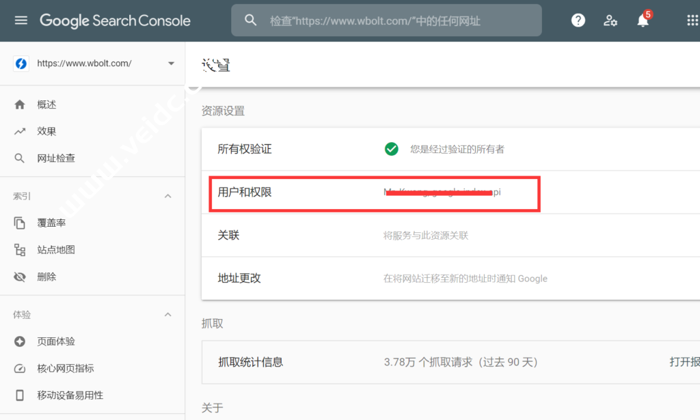The width and height of the screenshot is (700, 420).
Task: Open the user management icon near notifications
Action: pos(610,20)
